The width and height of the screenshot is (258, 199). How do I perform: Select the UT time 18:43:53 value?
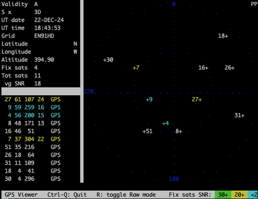[47, 28]
